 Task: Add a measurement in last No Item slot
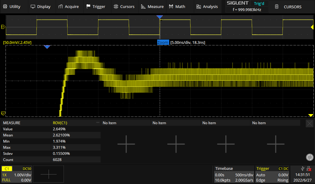276,144
